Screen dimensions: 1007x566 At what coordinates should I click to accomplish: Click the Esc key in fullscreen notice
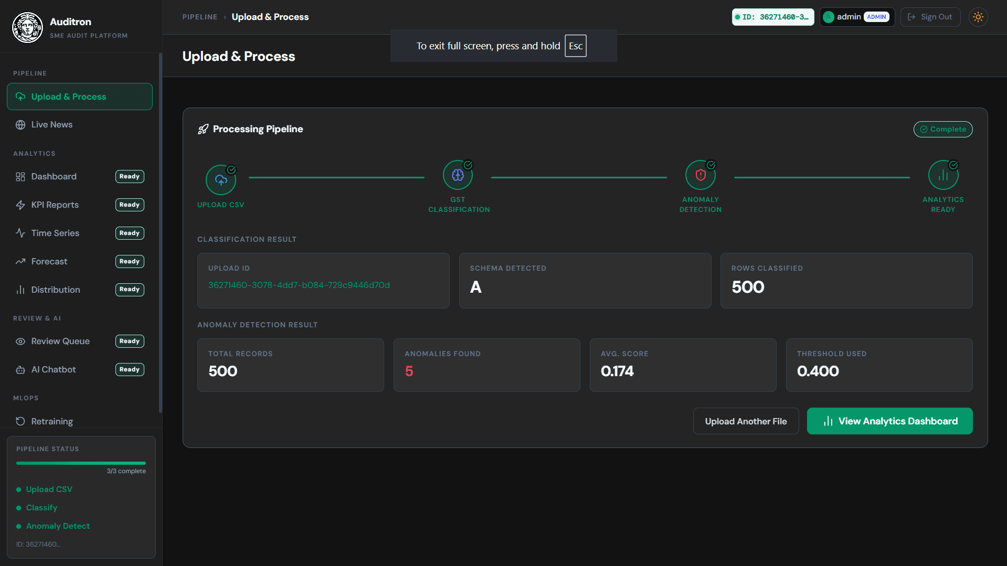[575, 46]
